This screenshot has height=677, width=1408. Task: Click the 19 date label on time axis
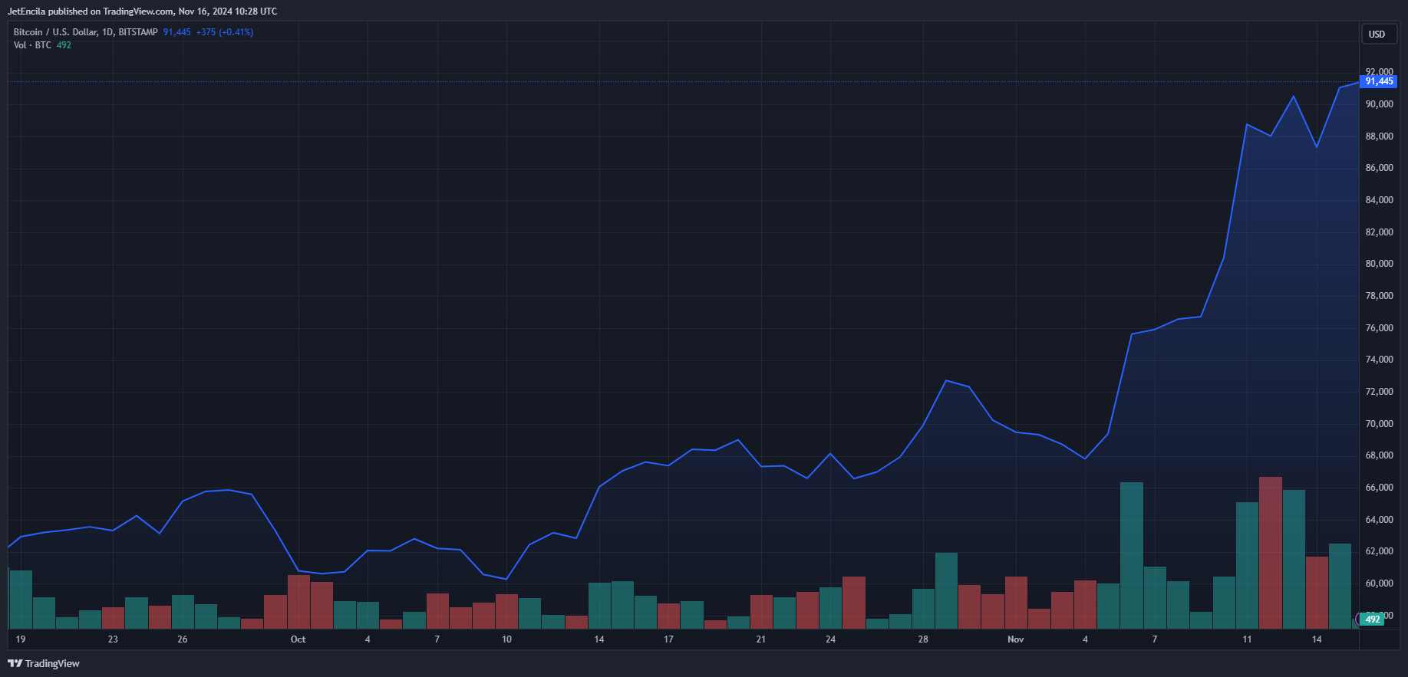click(21, 639)
